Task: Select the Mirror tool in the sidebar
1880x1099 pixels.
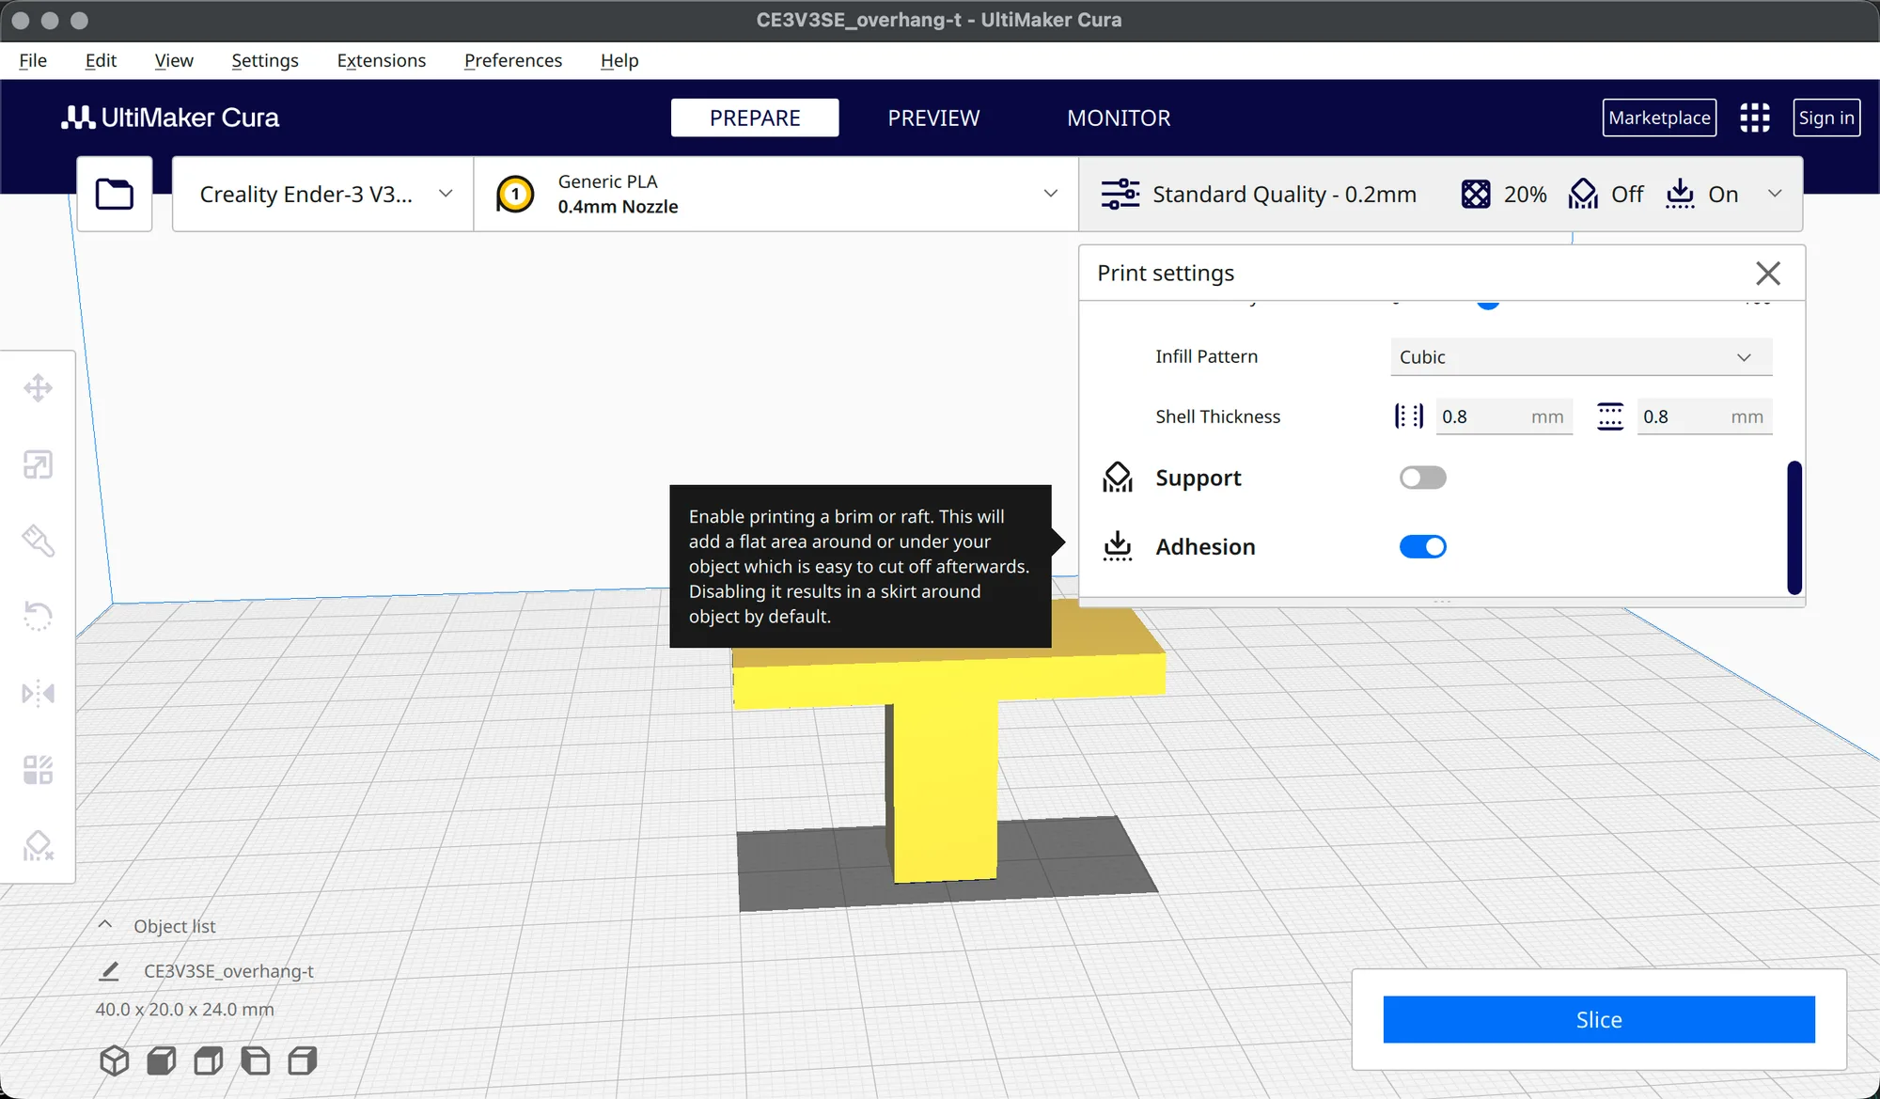Action: pyautogui.click(x=38, y=694)
